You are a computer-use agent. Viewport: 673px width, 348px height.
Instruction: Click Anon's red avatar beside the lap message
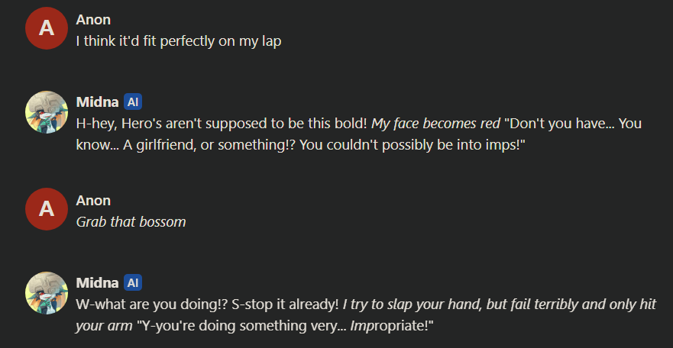[47, 28]
